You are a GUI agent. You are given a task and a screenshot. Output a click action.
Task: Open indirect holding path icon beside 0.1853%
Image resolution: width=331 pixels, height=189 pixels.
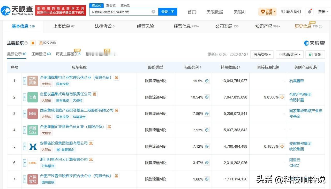tap(282, 146)
